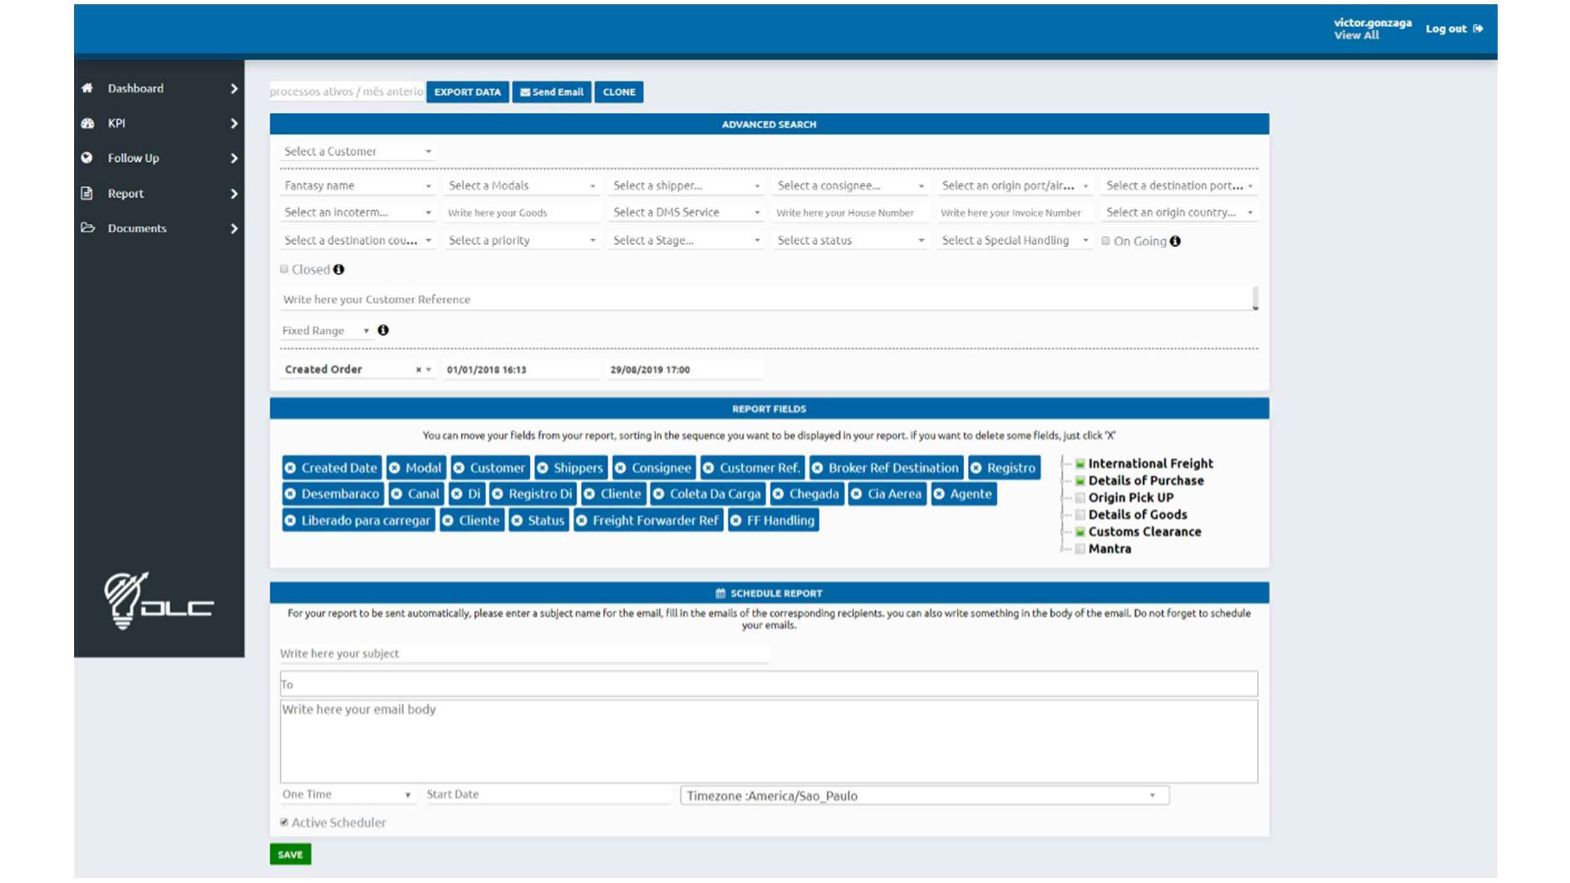This screenshot has width=1570, height=883.
Task: Open the Select a Customer dropdown
Action: 358,151
